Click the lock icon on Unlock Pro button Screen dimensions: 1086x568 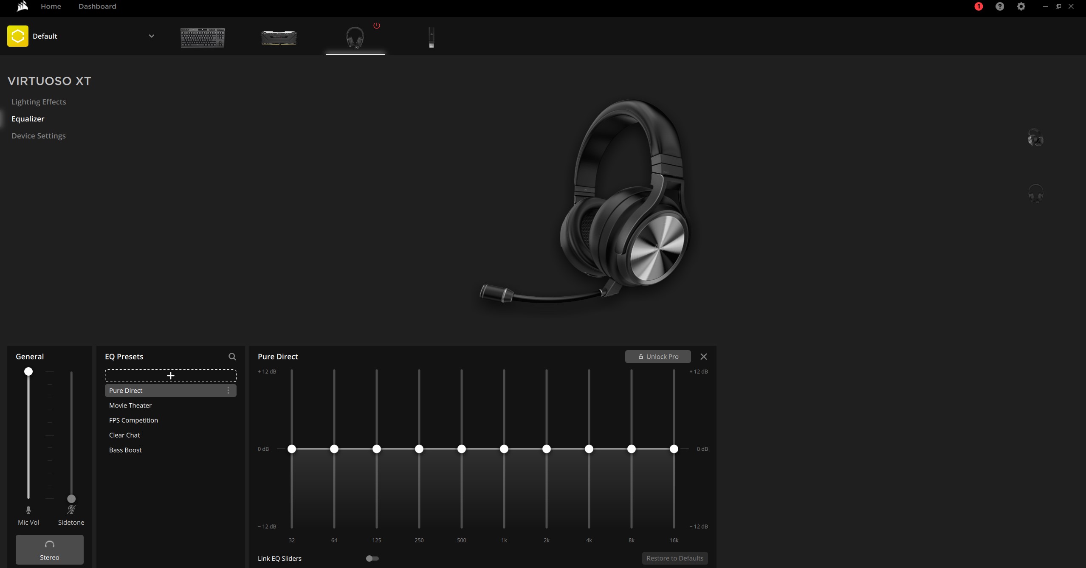(641, 357)
